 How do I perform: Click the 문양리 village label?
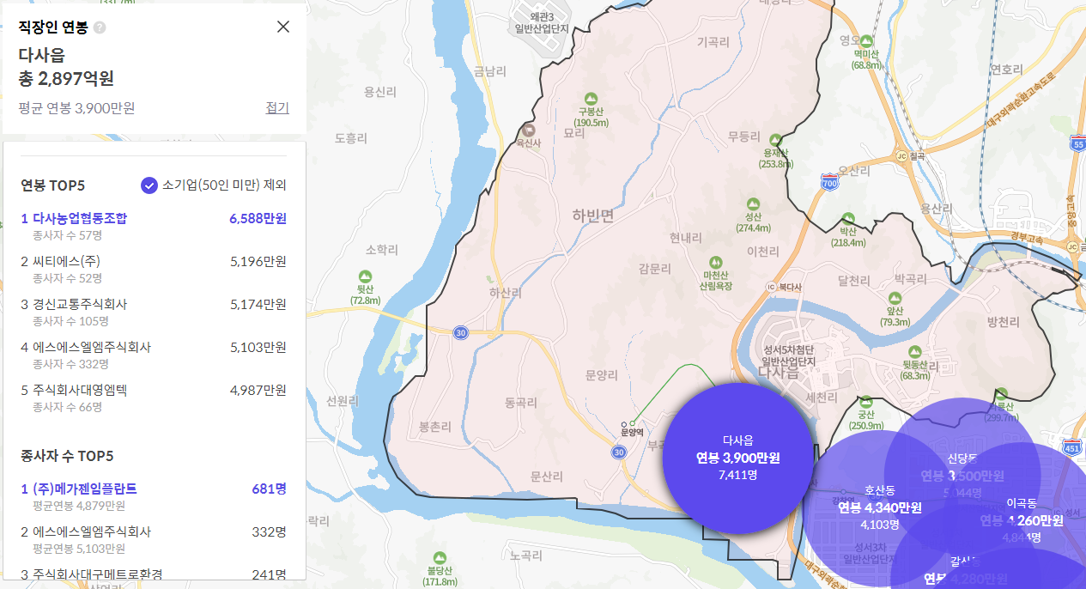[601, 375]
